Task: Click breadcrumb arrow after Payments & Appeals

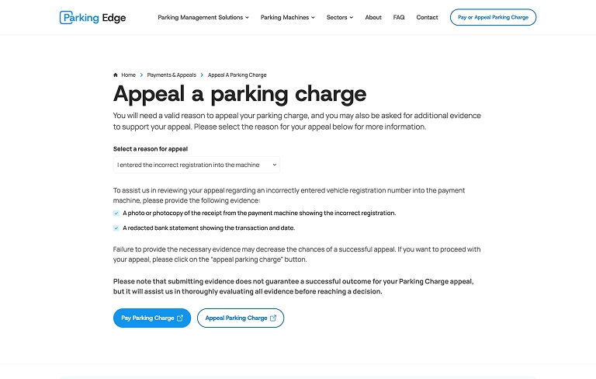Action: point(202,75)
